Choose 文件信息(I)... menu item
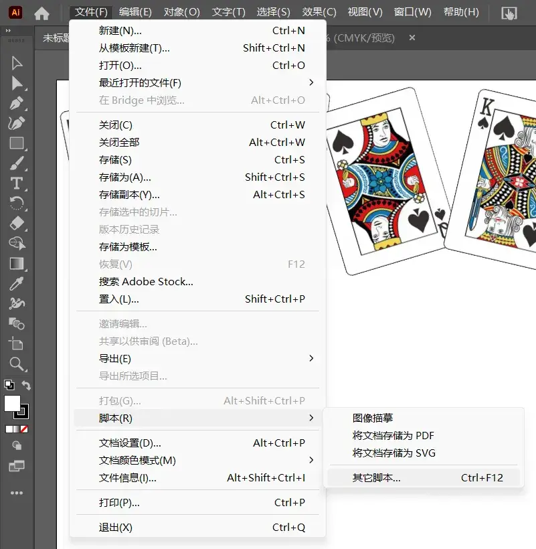 click(197, 477)
